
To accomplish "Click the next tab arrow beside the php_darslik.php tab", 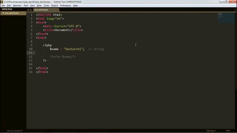I will coord(31,10).
